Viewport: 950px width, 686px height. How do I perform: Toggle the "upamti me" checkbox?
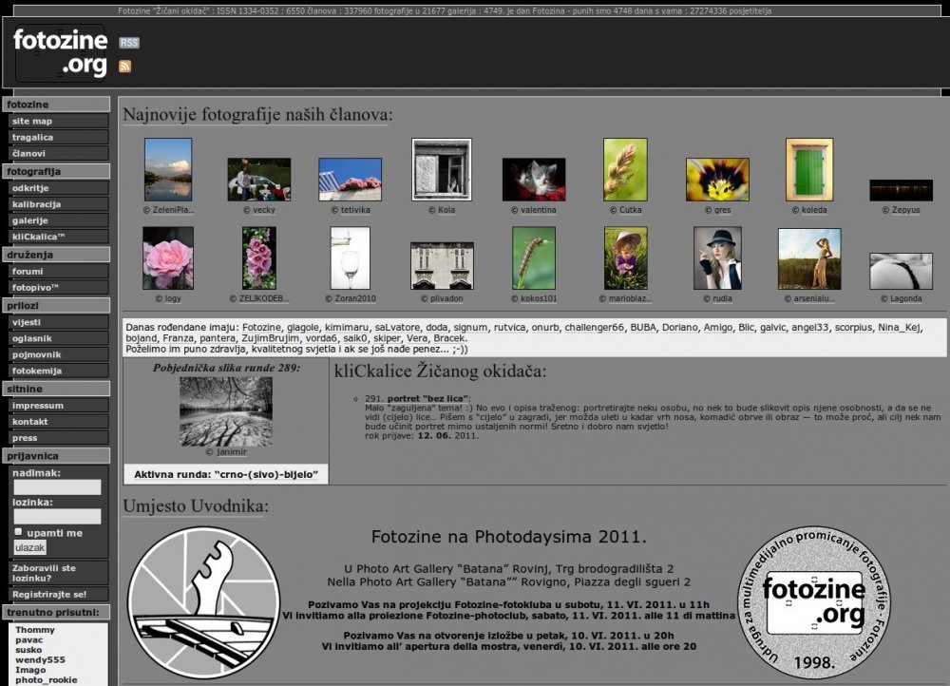tap(18, 531)
